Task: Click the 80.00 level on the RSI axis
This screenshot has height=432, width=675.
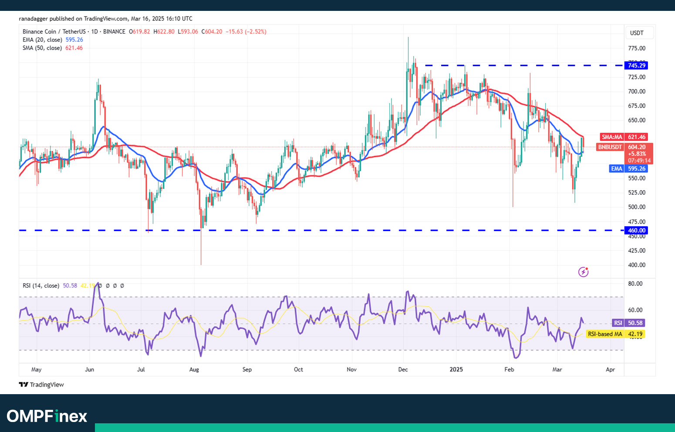Action: 635,284
